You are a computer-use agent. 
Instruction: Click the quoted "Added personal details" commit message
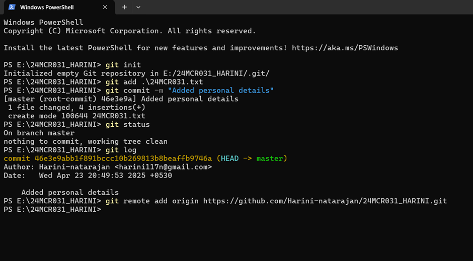(221, 91)
